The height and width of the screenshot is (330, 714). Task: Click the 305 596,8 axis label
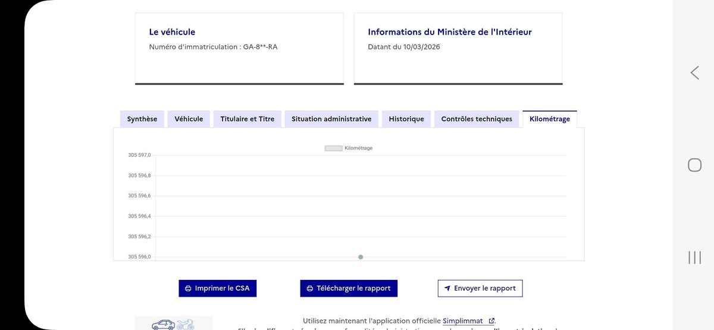(x=139, y=175)
